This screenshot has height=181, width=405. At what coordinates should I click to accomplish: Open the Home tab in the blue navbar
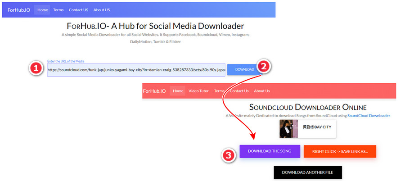42,10
